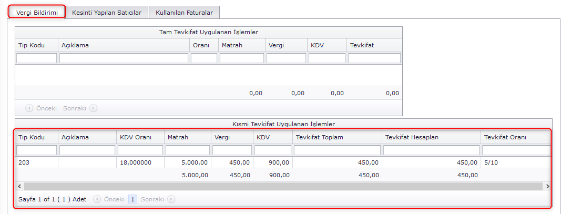561x214 pixels.
Task: Click Tip Kodu filter field in upper table
Action: pyautogui.click(x=36, y=58)
